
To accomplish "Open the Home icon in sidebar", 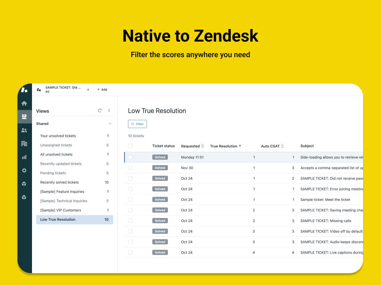I will click(24, 104).
